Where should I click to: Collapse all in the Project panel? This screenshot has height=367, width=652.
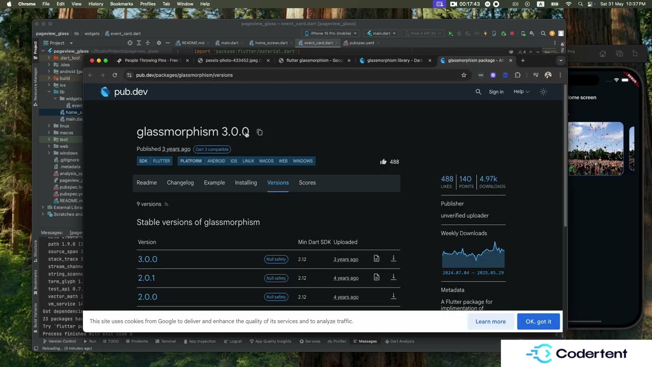pos(148,43)
